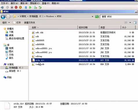Select the edb00005 file icon
138x110 pixels.
[33, 41]
